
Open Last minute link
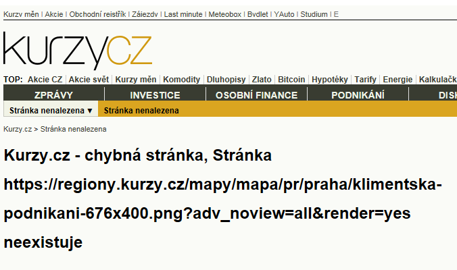[x=183, y=14]
